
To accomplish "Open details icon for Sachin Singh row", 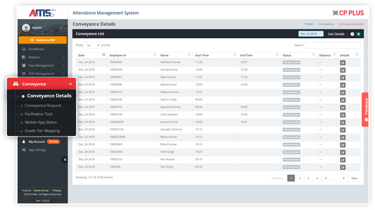I will tap(343, 100).
